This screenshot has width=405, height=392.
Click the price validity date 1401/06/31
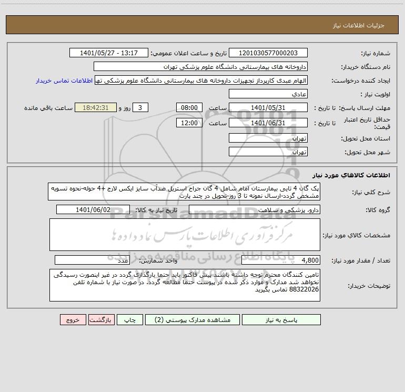[x=268, y=123]
